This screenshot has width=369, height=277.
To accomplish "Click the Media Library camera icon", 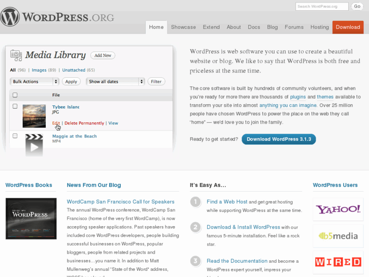I will (16, 55).
